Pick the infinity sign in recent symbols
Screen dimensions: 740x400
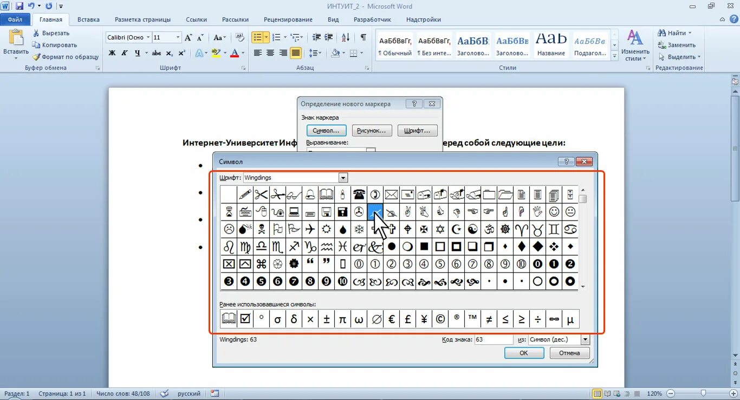(x=554, y=319)
